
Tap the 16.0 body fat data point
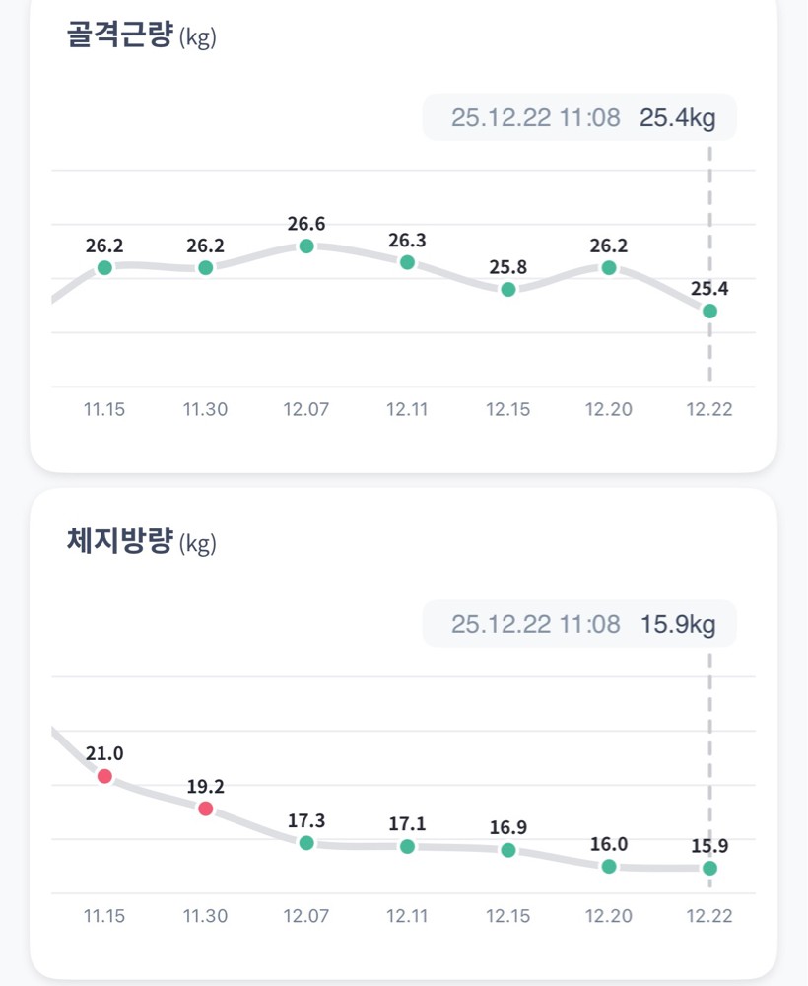pyautogui.click(x=609, y=867)
